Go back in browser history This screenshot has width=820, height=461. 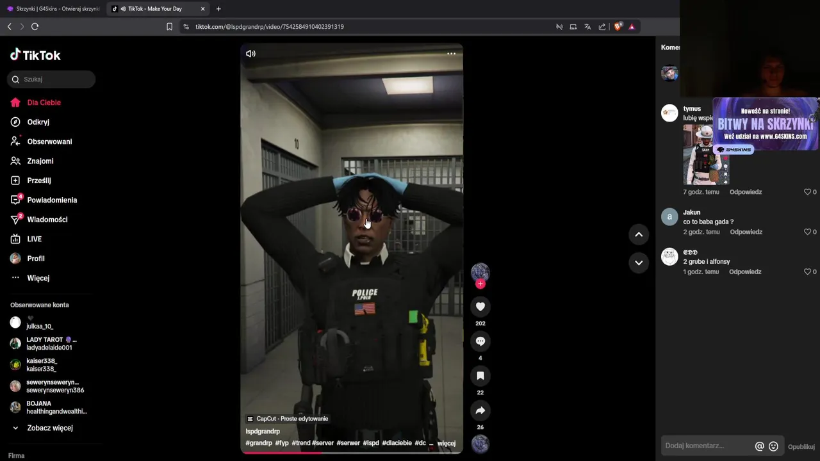coord(9,26)
